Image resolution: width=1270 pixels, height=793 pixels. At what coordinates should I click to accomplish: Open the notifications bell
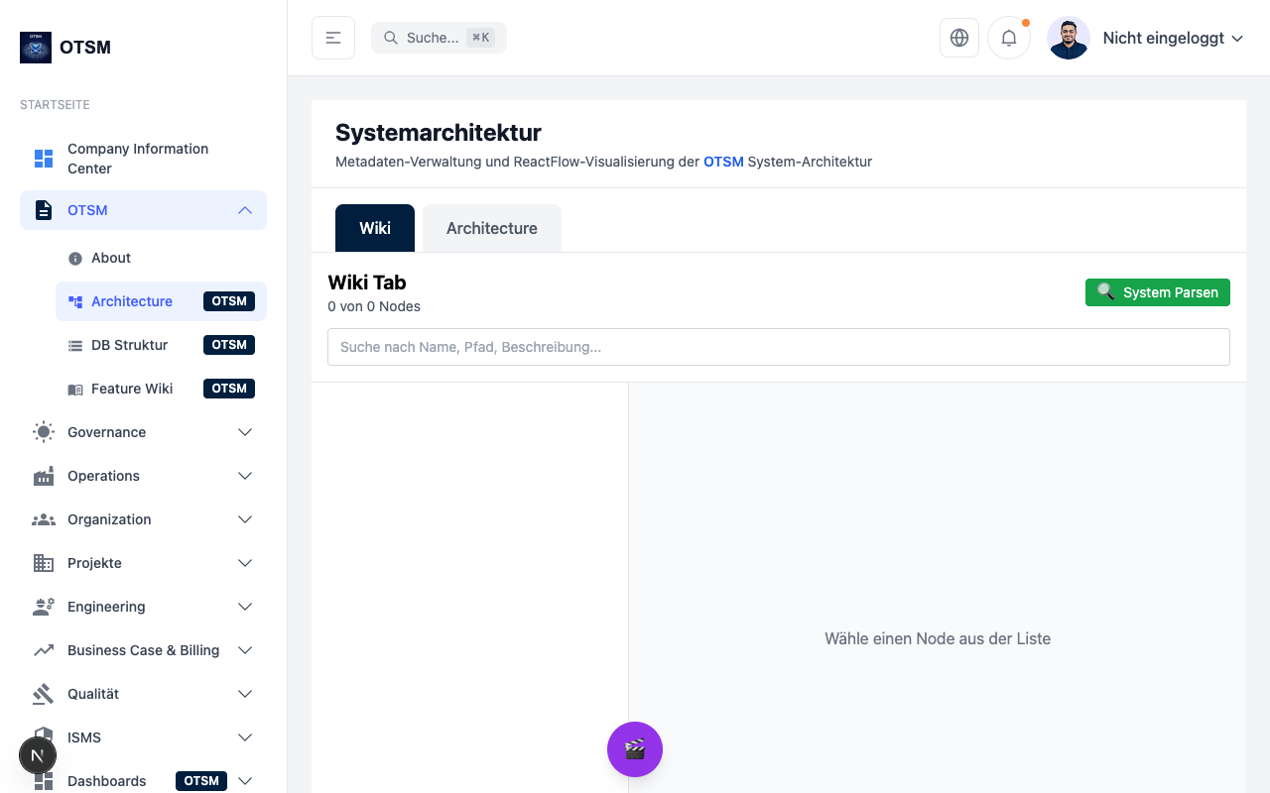tap(1009, 38)
